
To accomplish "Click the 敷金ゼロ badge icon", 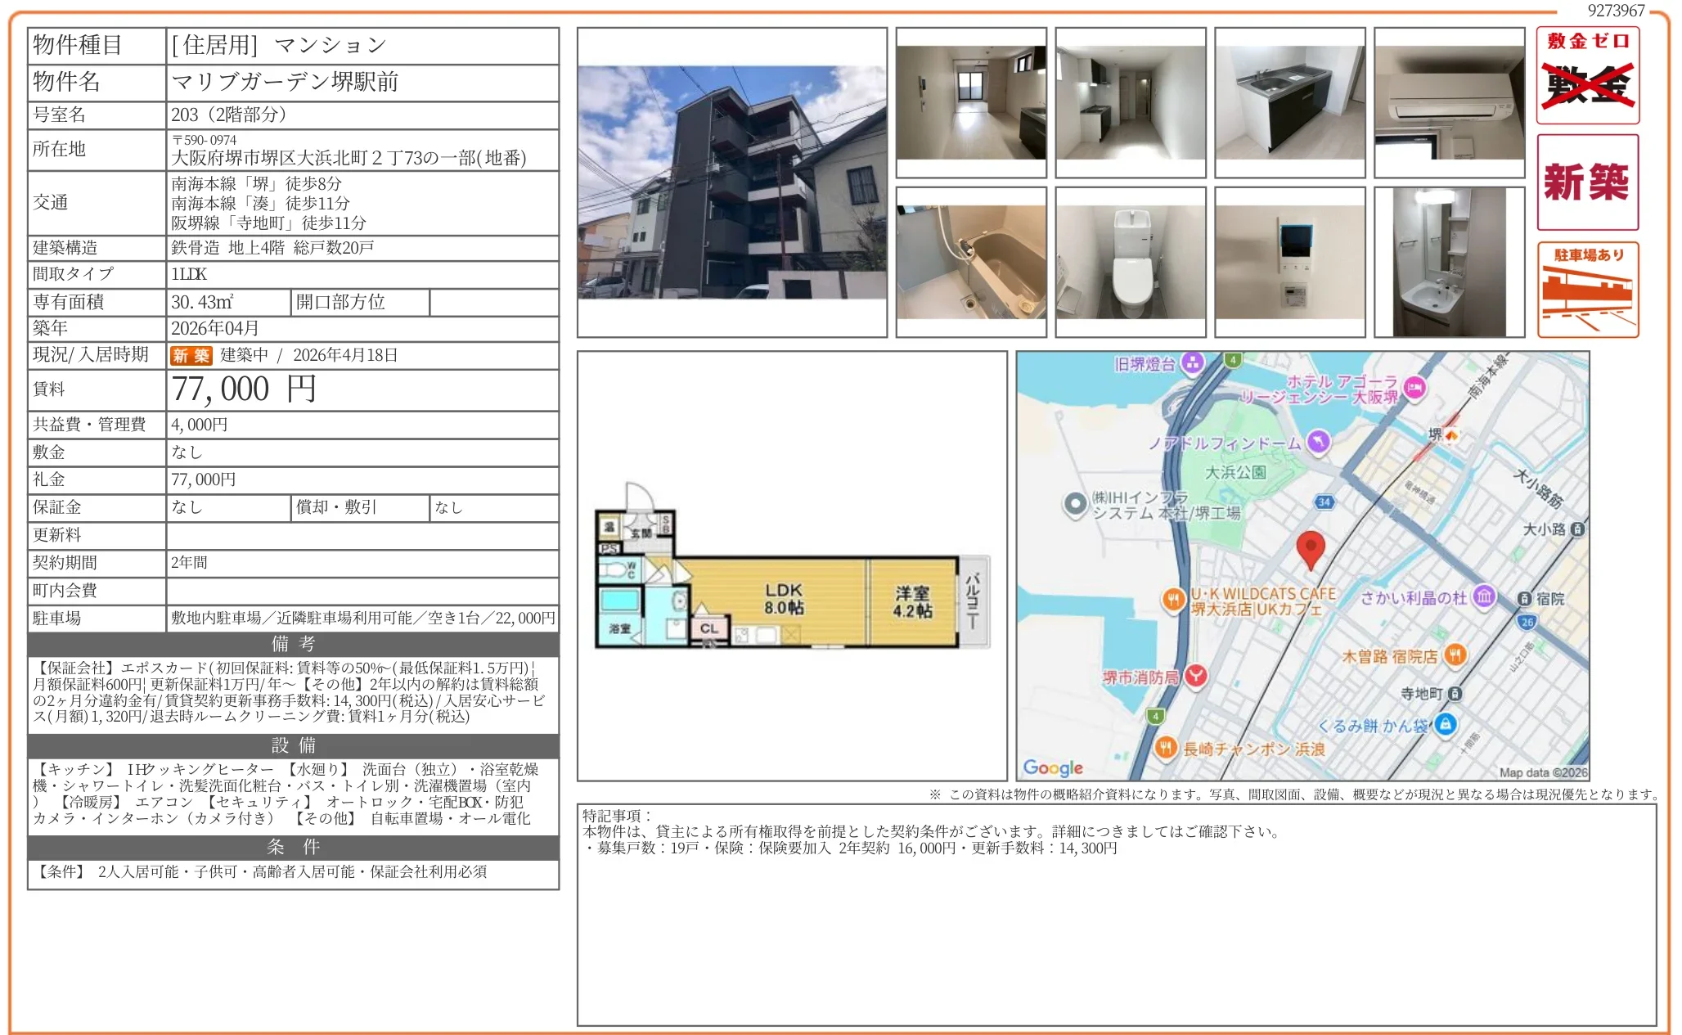I will coord(1587,75).
